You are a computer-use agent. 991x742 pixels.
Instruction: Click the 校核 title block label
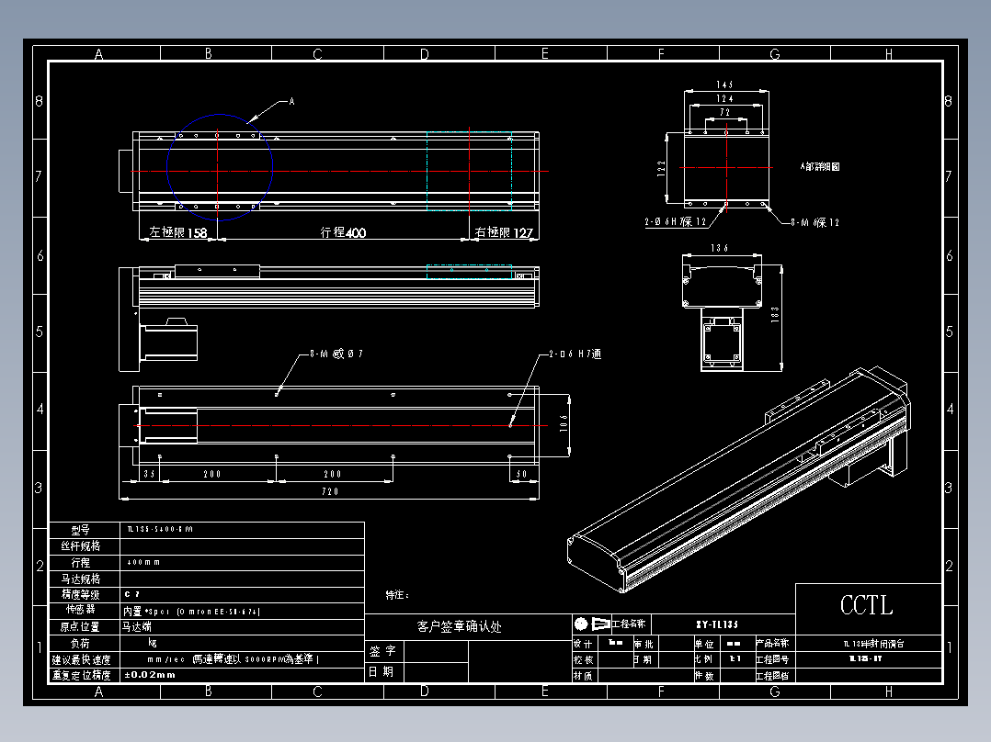tap(584, 659)
